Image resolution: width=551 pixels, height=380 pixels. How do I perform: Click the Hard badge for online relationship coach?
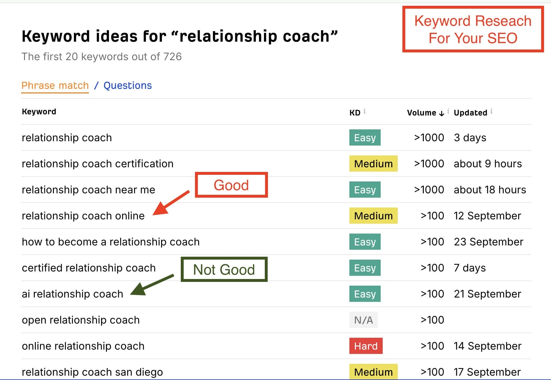click(x=366, y=346)
